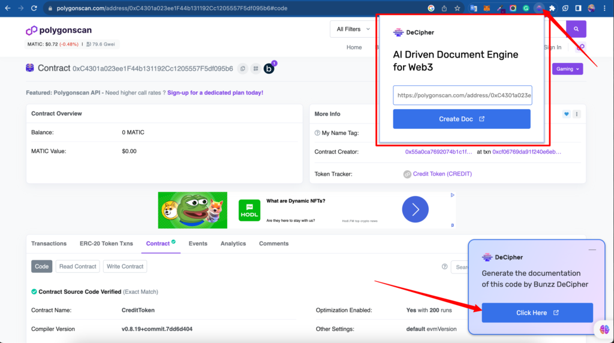The image size is (614, 343).
Task: Open creation txn 0xcf06769da91f240e6eb link
Action: 526,152
